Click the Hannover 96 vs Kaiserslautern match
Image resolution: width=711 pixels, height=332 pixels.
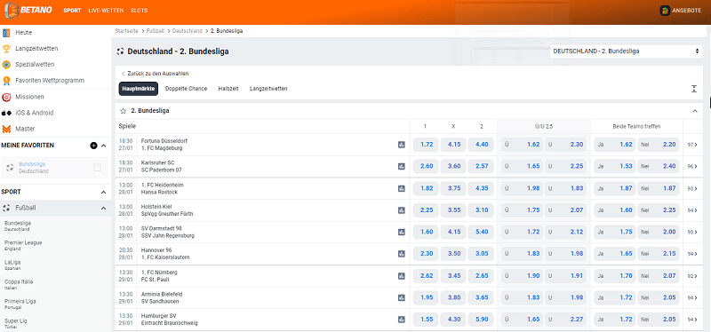click(165, 254)
